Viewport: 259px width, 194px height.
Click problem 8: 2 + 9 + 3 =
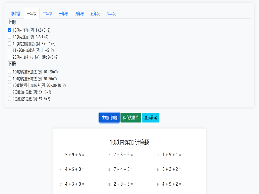[123, 184]
